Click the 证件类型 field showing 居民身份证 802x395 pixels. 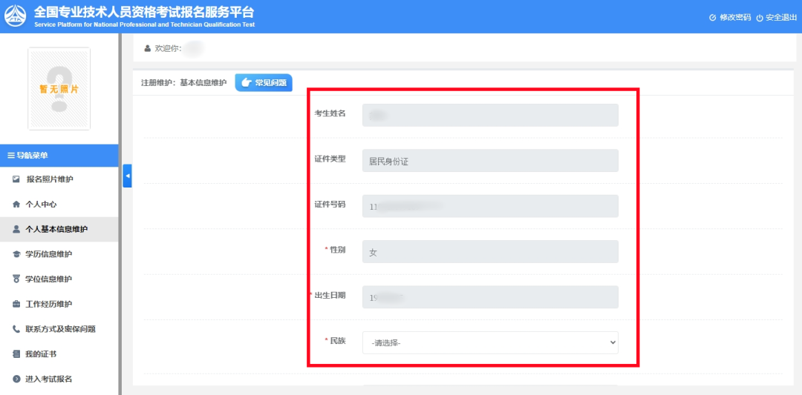490,161
